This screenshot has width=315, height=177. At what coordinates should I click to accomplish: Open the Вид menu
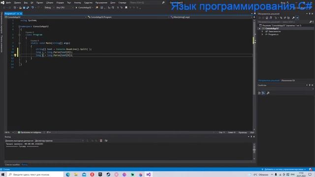tap(26, 2)
